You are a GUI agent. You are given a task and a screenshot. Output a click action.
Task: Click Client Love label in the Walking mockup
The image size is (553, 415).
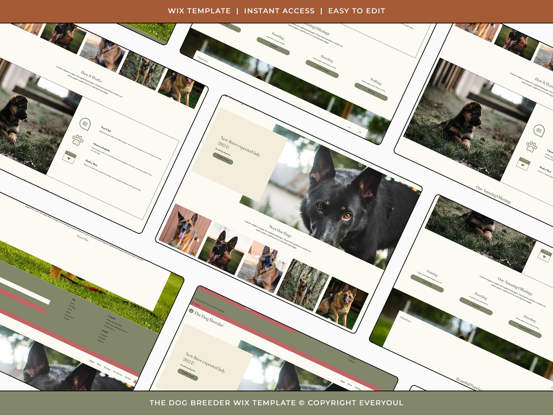click(203, 59)
